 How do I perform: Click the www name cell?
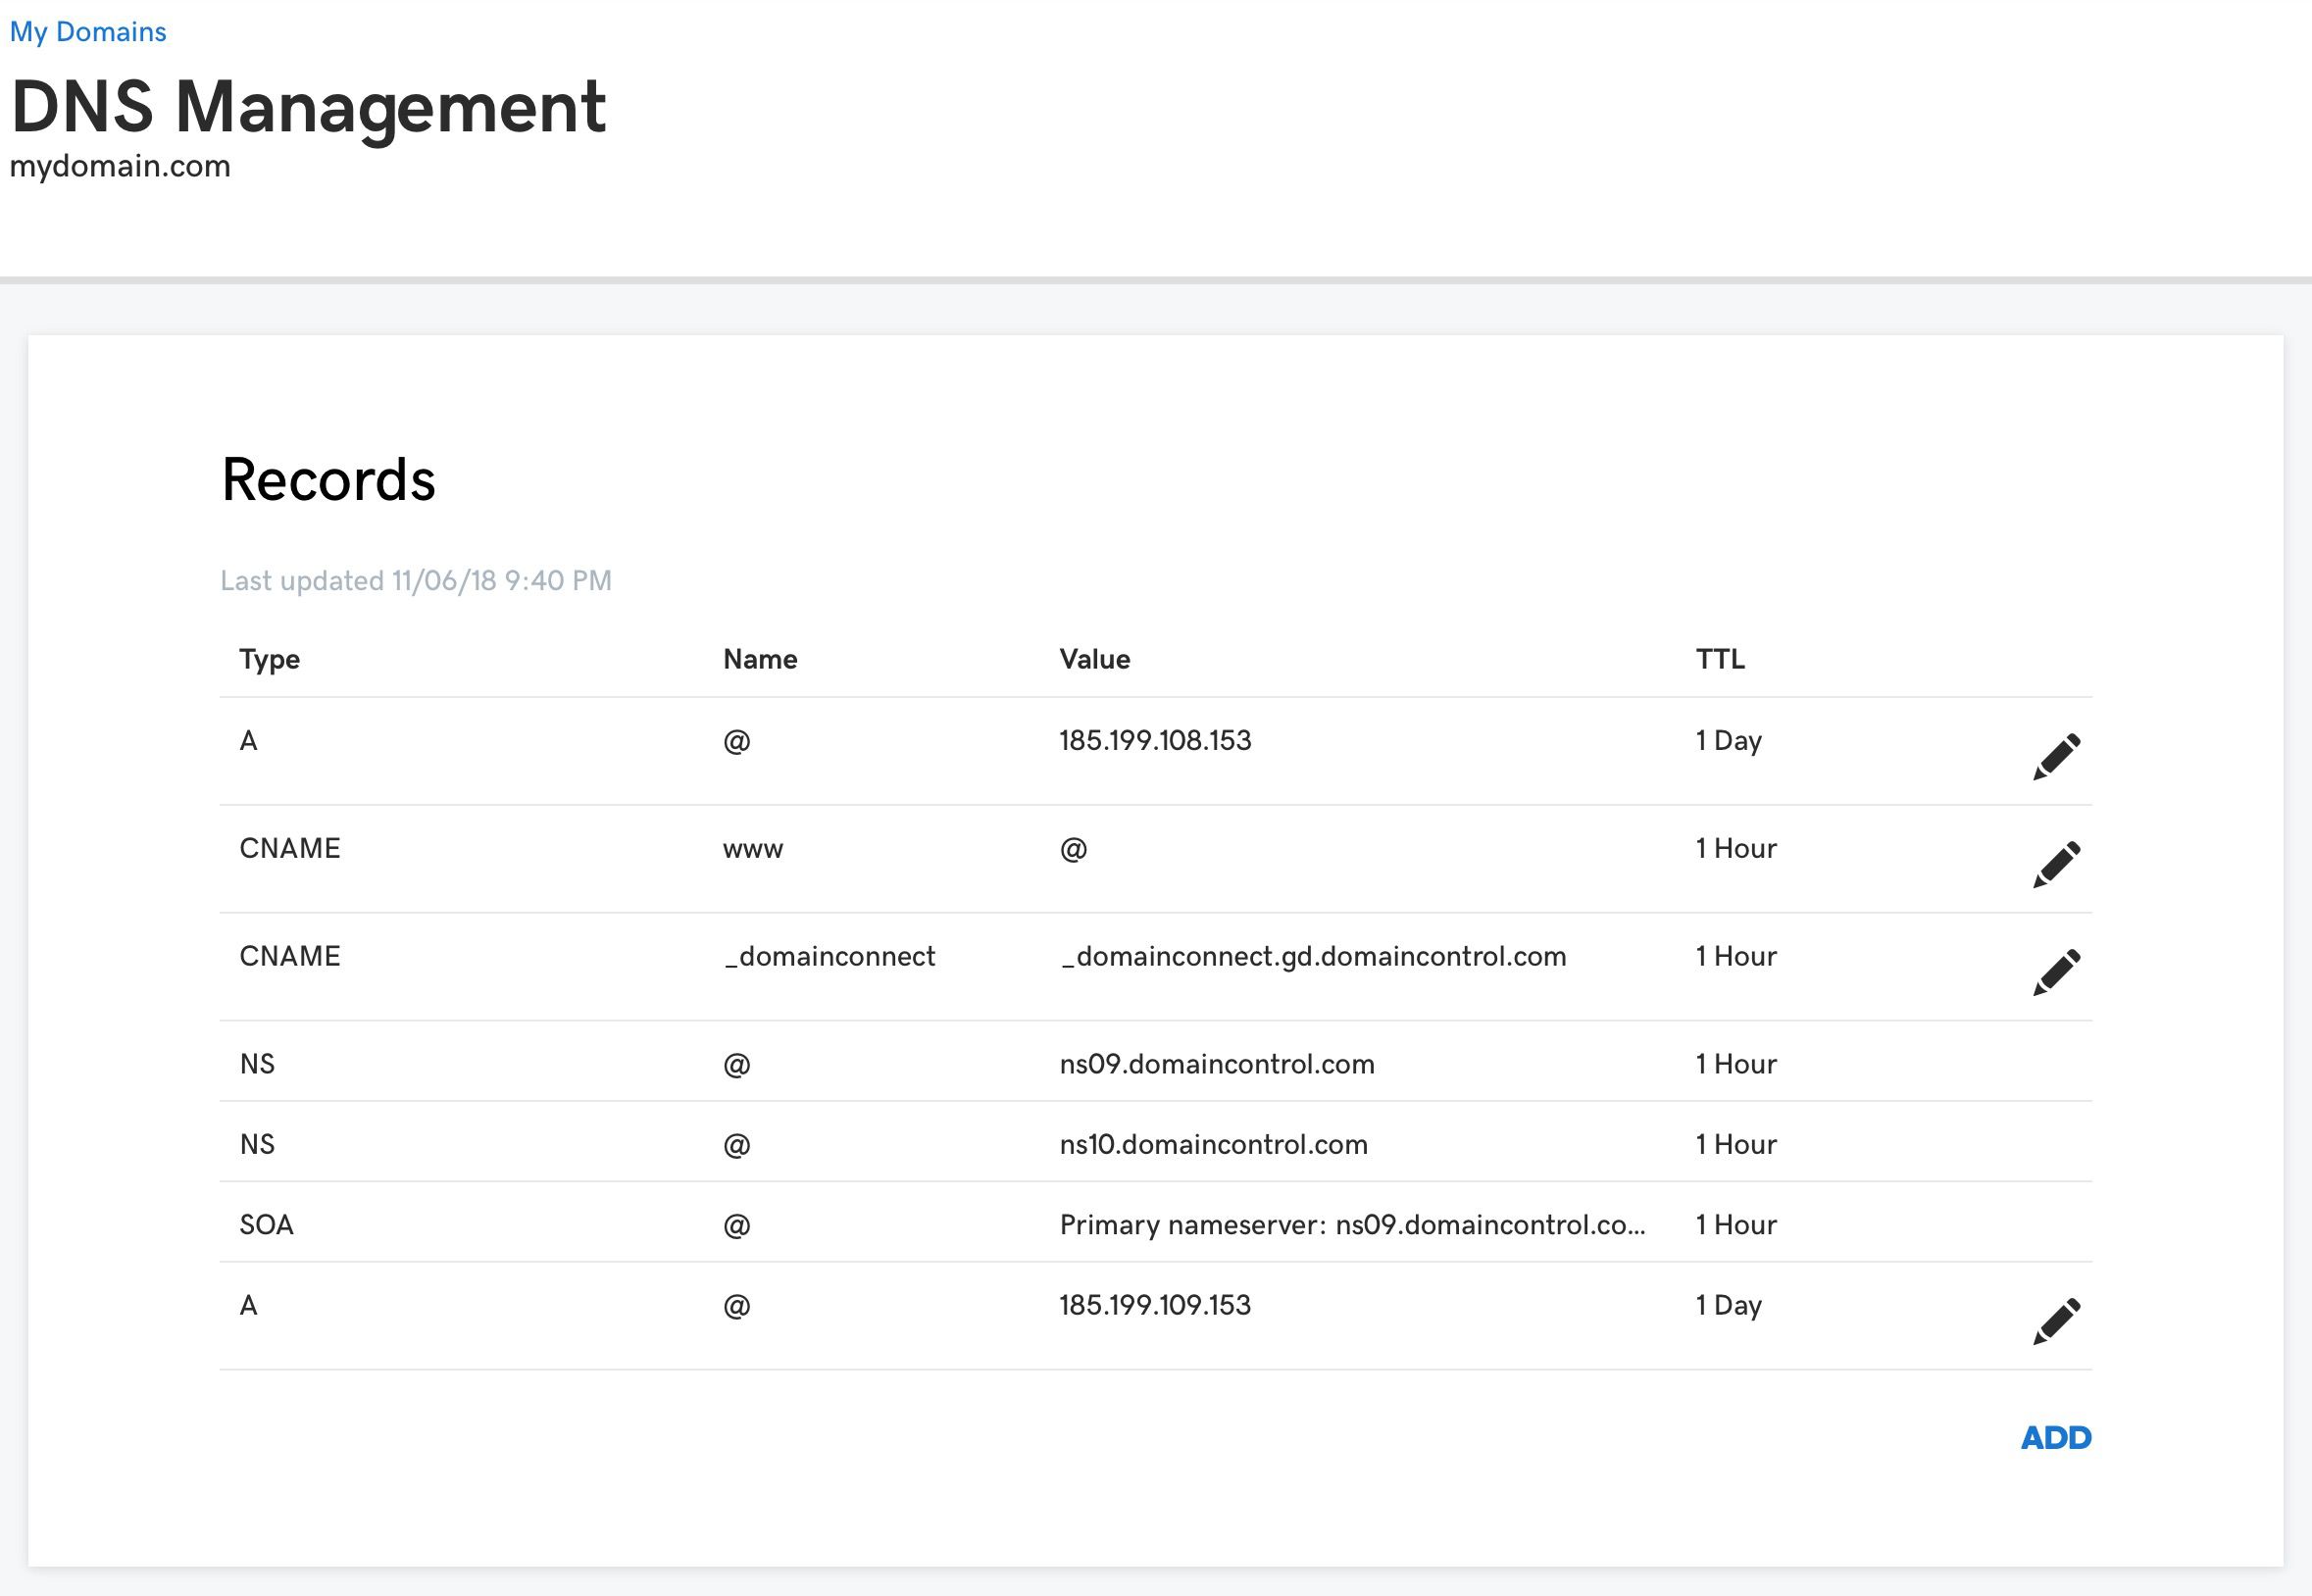click(753, 850)
